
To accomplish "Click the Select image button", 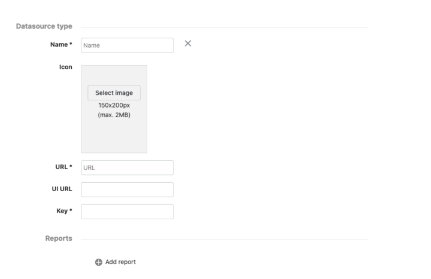I will [x=114, y=93].
